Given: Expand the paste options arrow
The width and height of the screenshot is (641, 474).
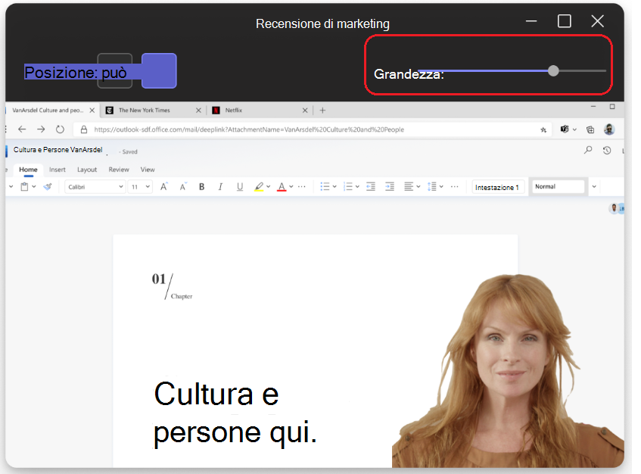Looking at the screenshot, I should tap(34, 186).
